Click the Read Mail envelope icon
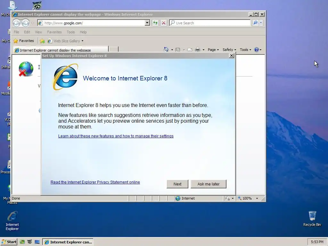Screen dimensions: 328x246 [x=190, y=50]
